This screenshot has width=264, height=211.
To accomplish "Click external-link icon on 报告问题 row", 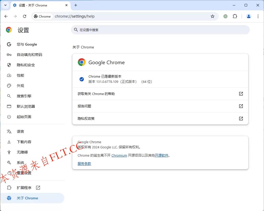I will pyautogui.click(x=241, y=106).
